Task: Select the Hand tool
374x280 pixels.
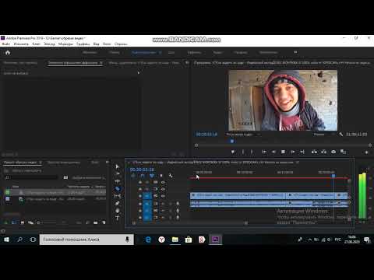Action: (x=118, y=210)
